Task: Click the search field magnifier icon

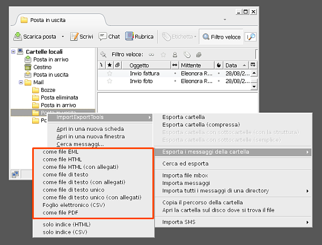Action: (251, 37)
